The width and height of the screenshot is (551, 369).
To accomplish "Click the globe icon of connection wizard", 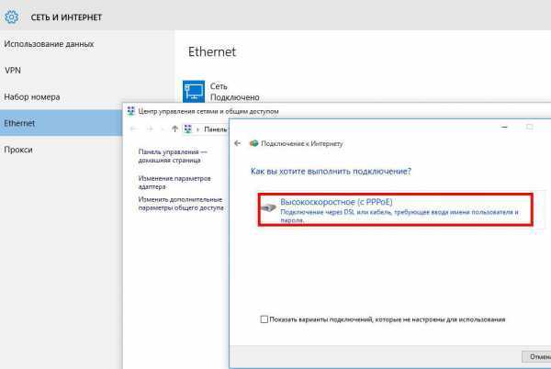I will [x=253, y=143].
